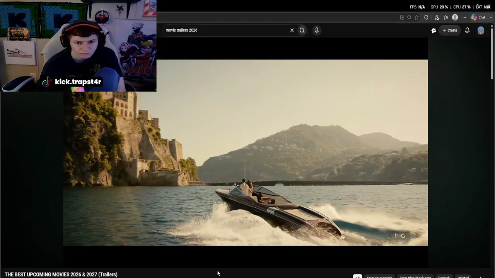
Task: Click the 'GPU 20 %' overlay readout
Action: click(x=439, y=7)
